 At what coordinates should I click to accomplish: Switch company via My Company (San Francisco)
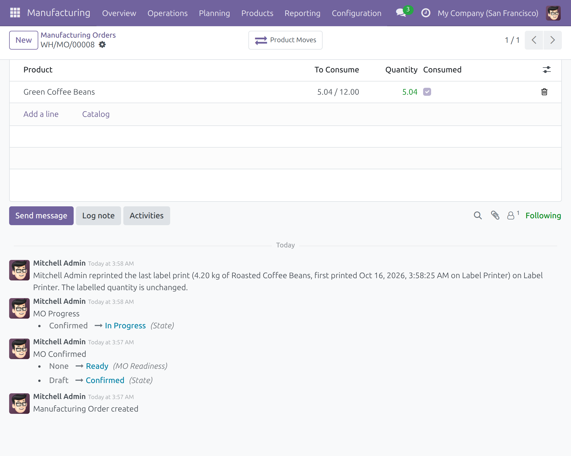(488, 13)
